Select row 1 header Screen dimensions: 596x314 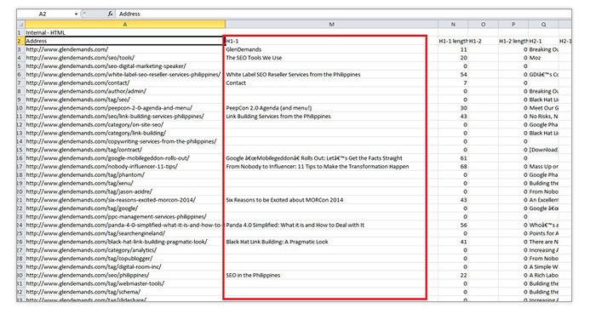coord(20,32)
